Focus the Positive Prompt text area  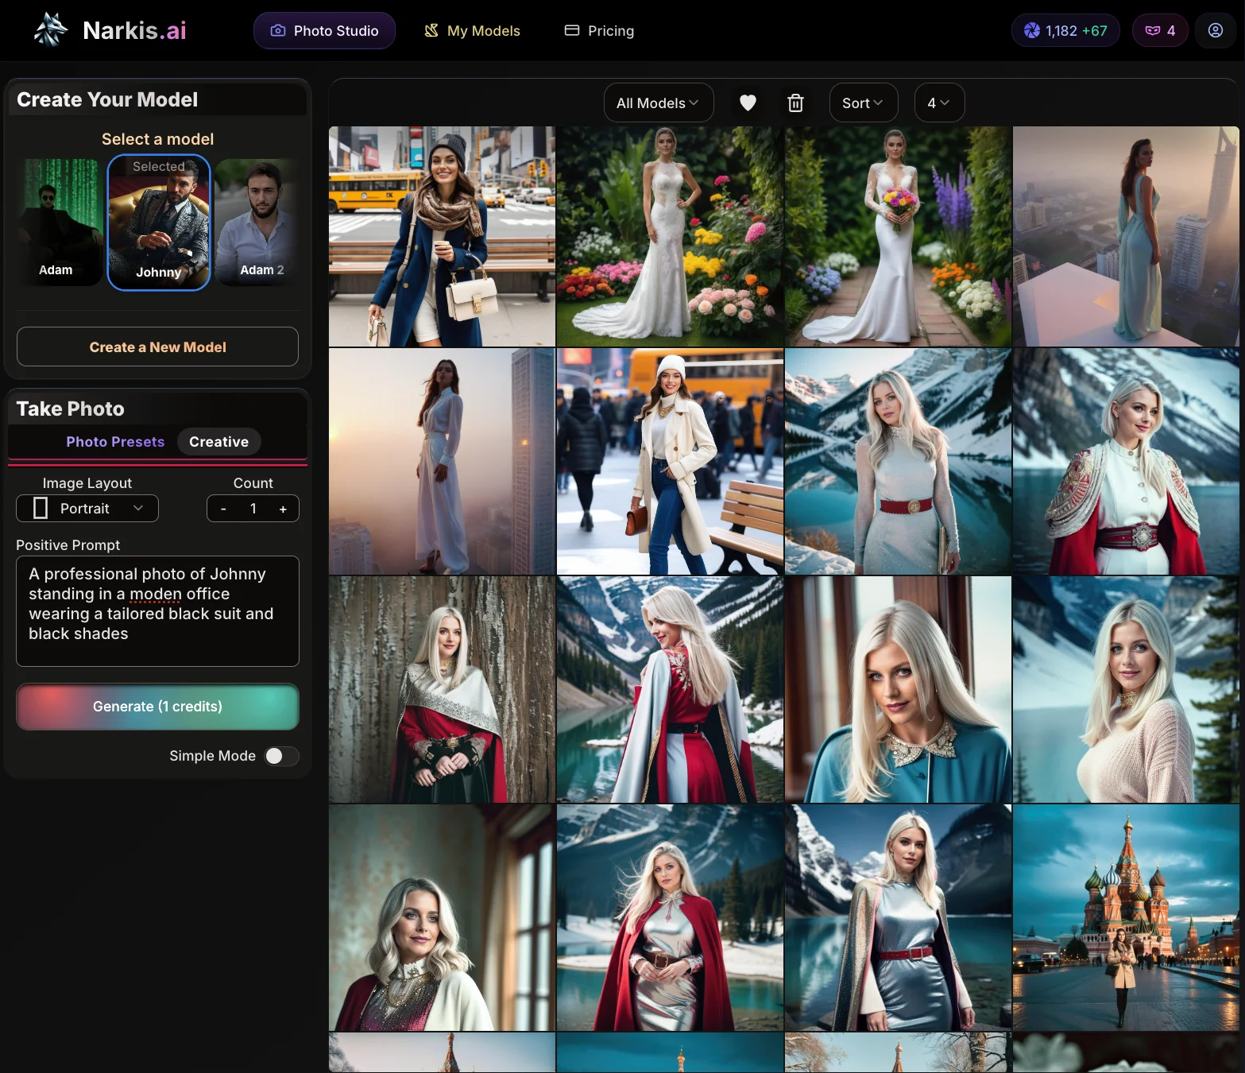click(x=157, y=610)
